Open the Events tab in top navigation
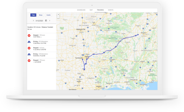 (111, 10)
